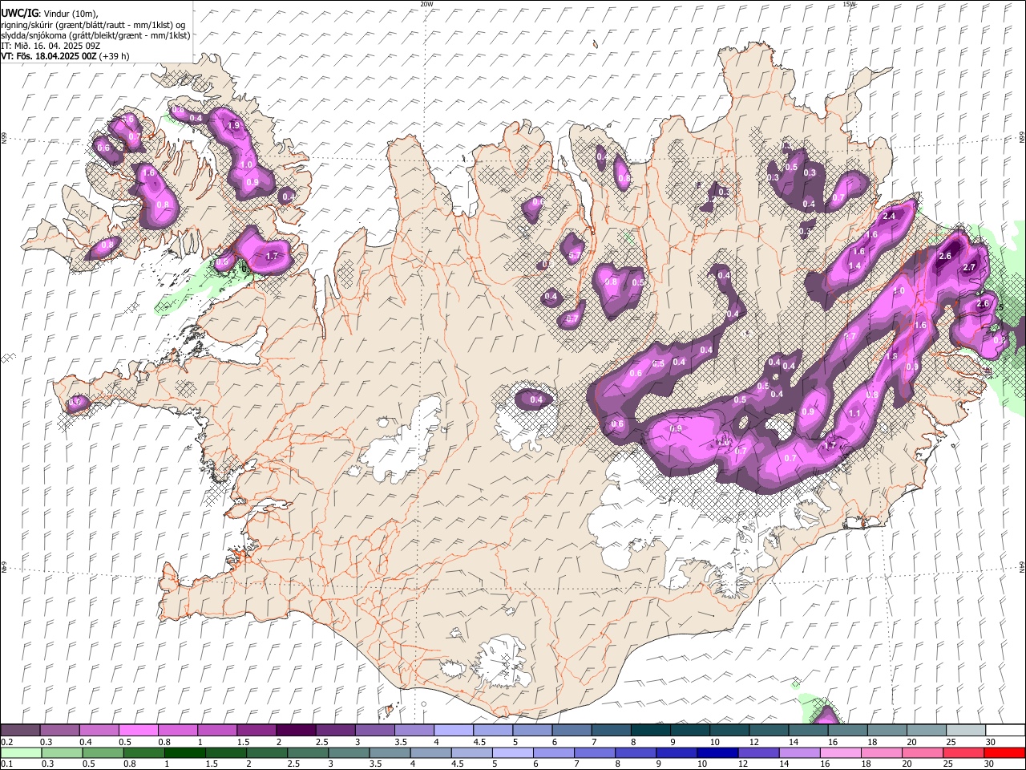This screenshot has height=770, width=1026.
Task: Pick the white 30 swatch in the upper scale
Action: [1004, 731]
